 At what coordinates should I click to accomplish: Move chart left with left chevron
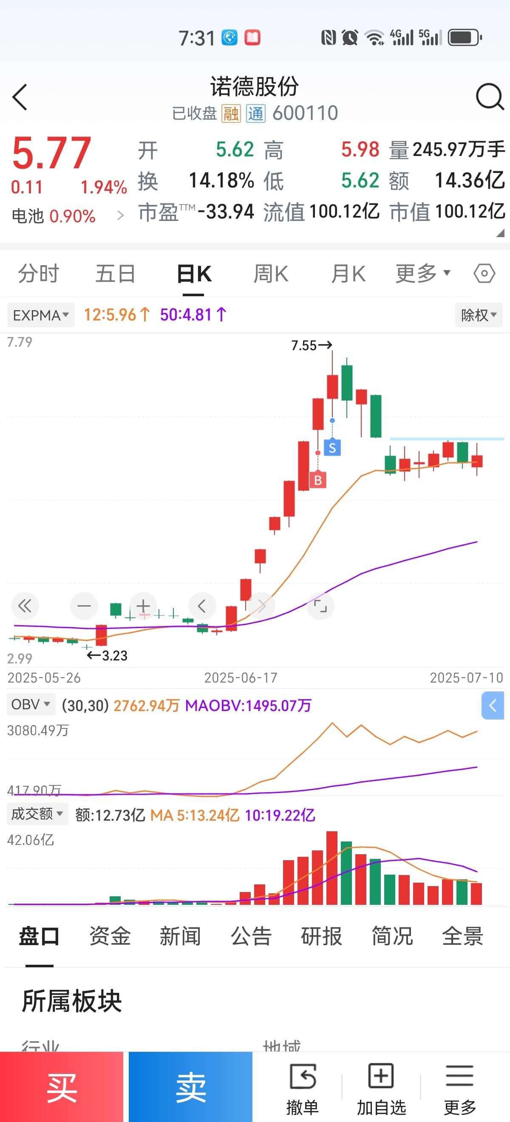(202, 606)
